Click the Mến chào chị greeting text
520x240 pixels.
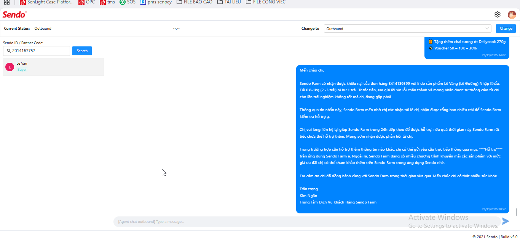pos(312,70)
